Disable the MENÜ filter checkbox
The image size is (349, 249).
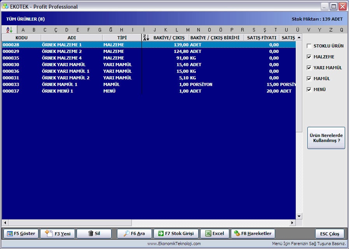click(309, 89)
